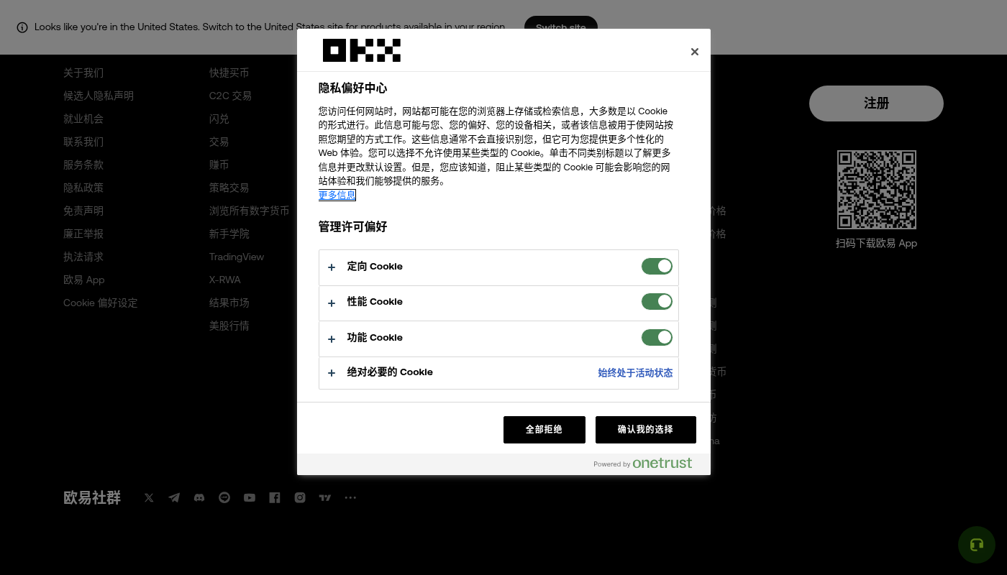Open the YouTube social icon
Screen dimensions: 1007x575
pyautogui.click(x=250, y=497)
